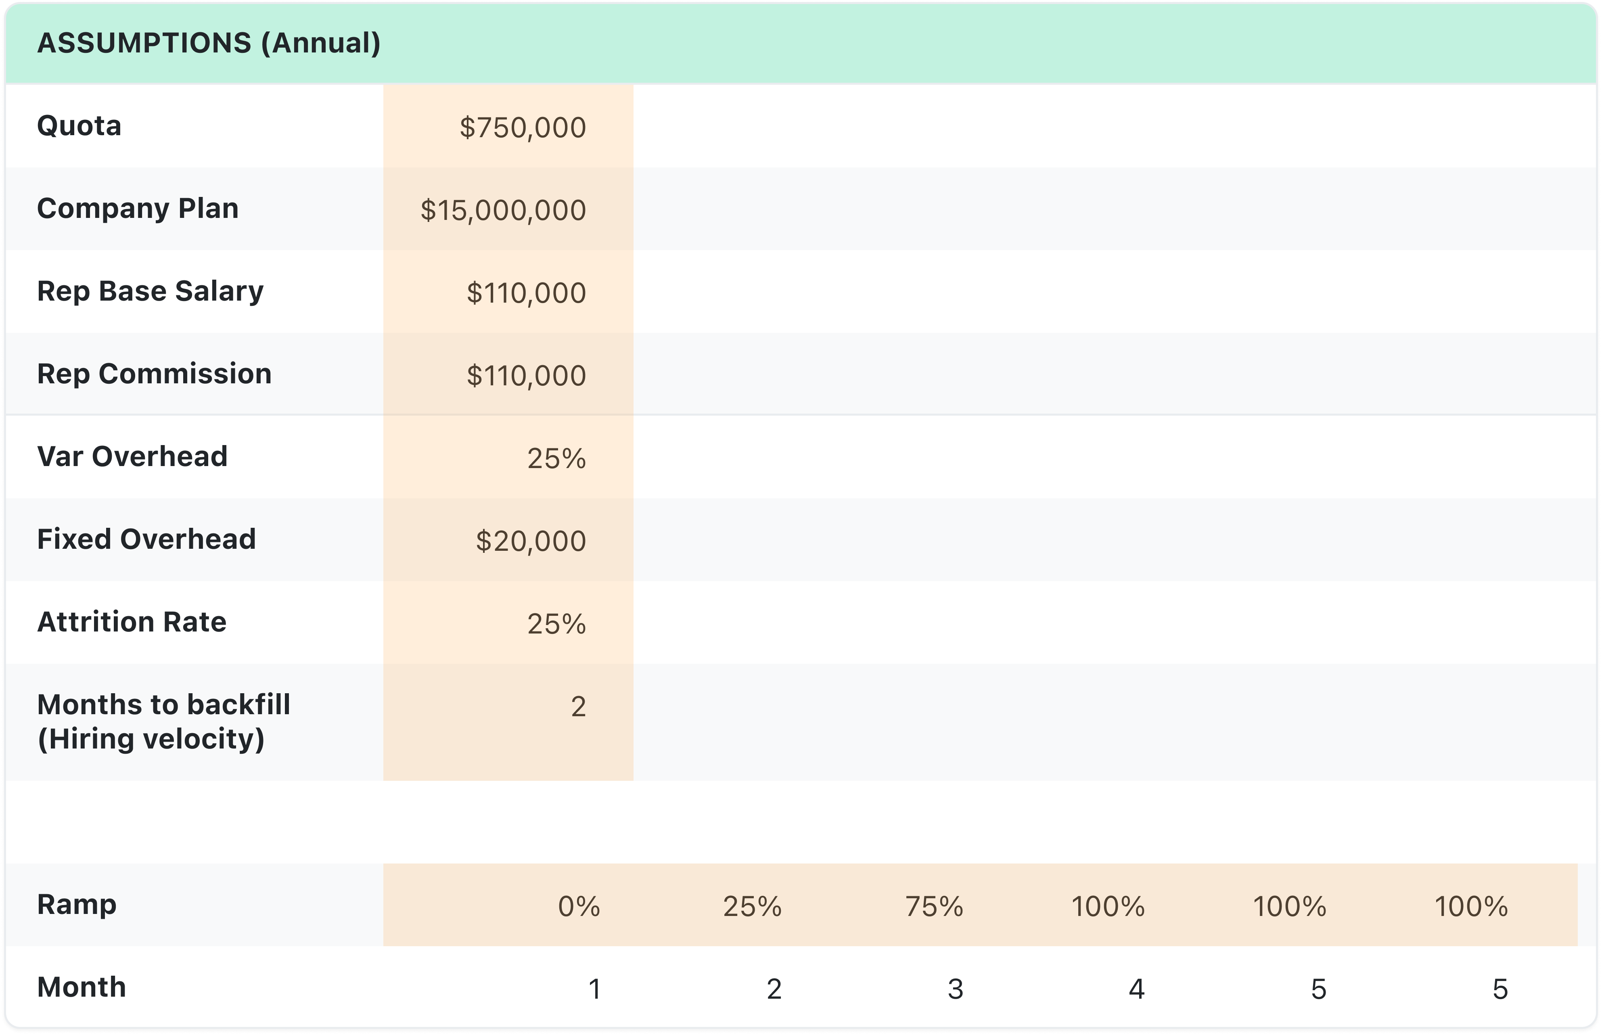Select the Fixed Overhead $20,000 value
The height and width of the screenshot is (1035, 1602).
coord(531,539)
